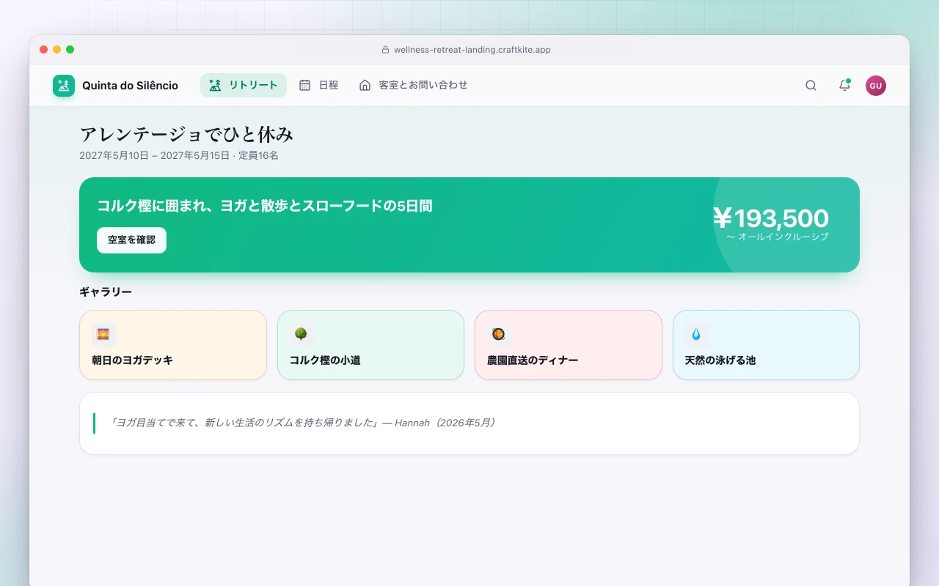Screen dimensions: 939x586
Task: Click the water drop icon on 天然の泳げる池 card
Action: pyautogui.click(x=696, y=334)
